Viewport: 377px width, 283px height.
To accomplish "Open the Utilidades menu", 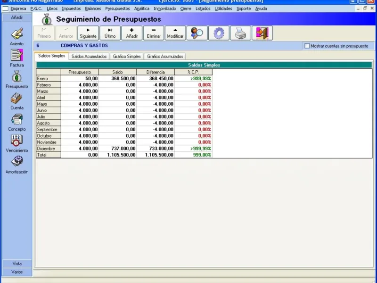I will tap(223, 8).
